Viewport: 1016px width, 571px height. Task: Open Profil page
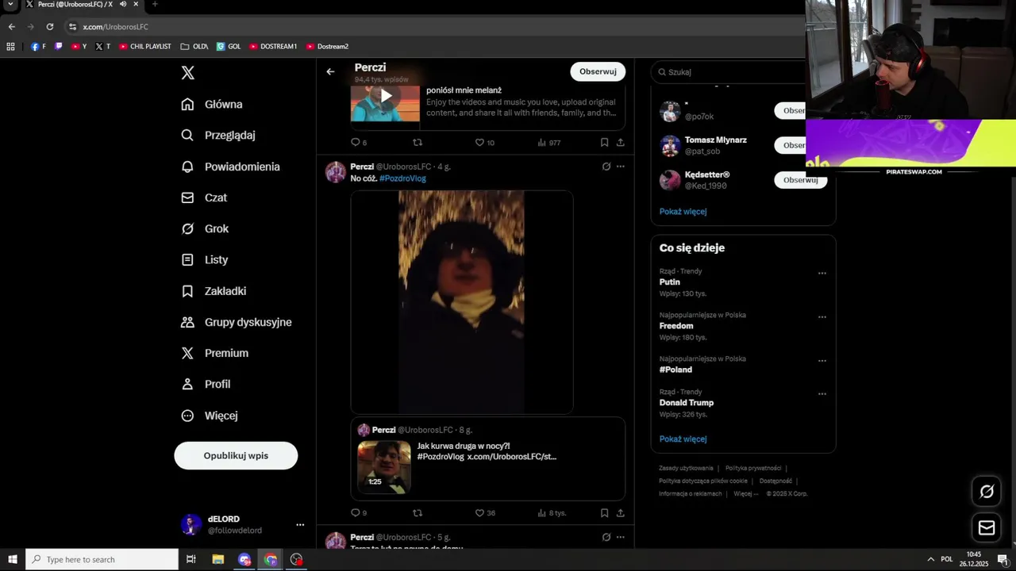tap(206, 384)
